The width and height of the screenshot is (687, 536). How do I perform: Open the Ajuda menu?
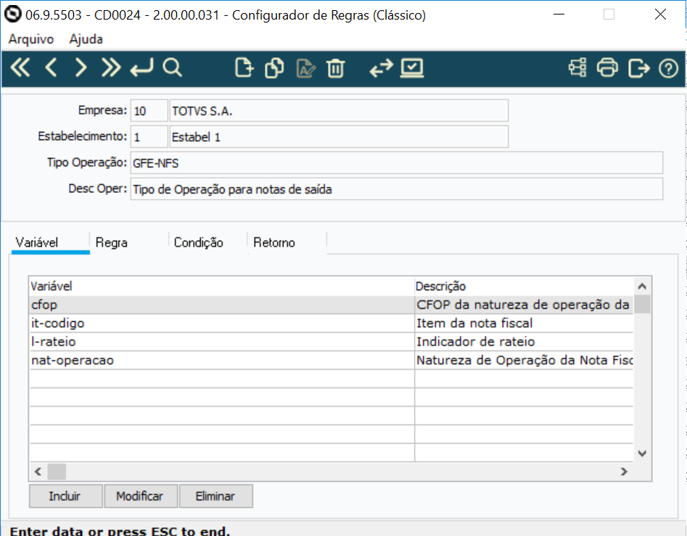(86, 39)
